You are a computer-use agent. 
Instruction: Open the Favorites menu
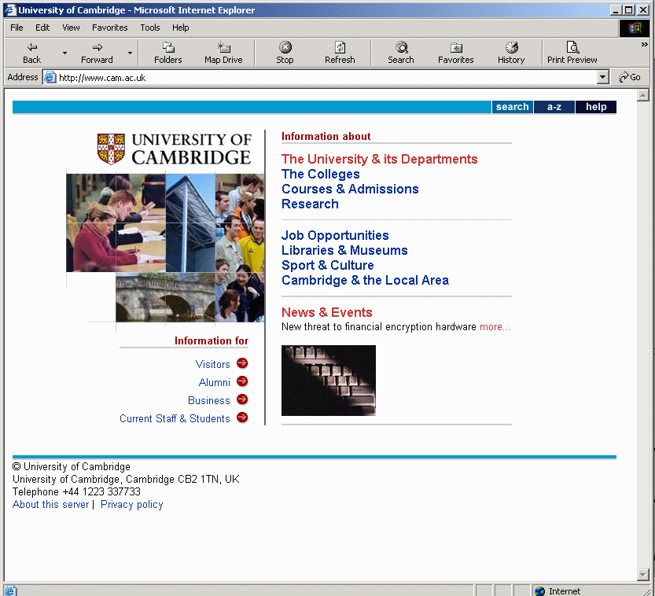pyautogui.click(x=110, y=28)
